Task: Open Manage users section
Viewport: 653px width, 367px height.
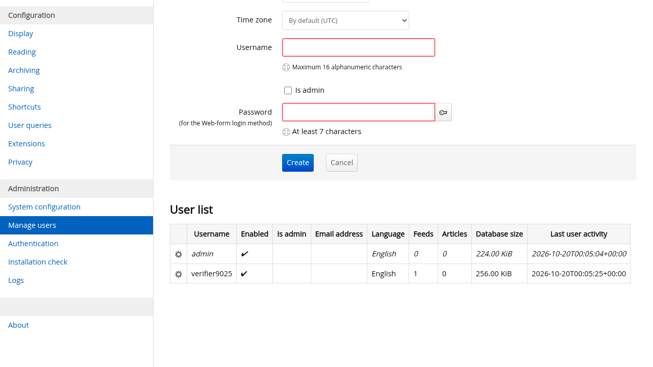Action: (77, 225)
